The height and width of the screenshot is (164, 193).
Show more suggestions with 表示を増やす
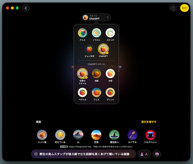(x=149, y=122)
